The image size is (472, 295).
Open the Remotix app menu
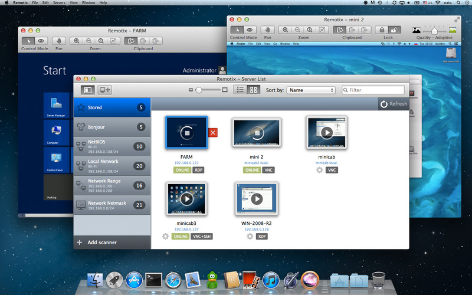(x=21, y=3)
